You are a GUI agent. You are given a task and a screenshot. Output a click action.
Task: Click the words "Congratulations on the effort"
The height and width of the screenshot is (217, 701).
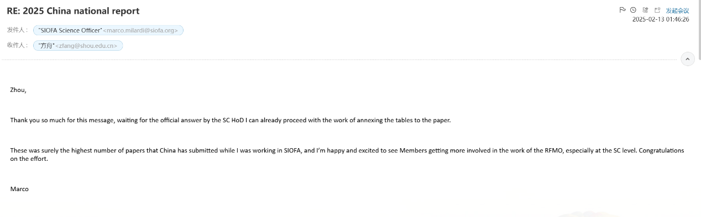point(661,150)
